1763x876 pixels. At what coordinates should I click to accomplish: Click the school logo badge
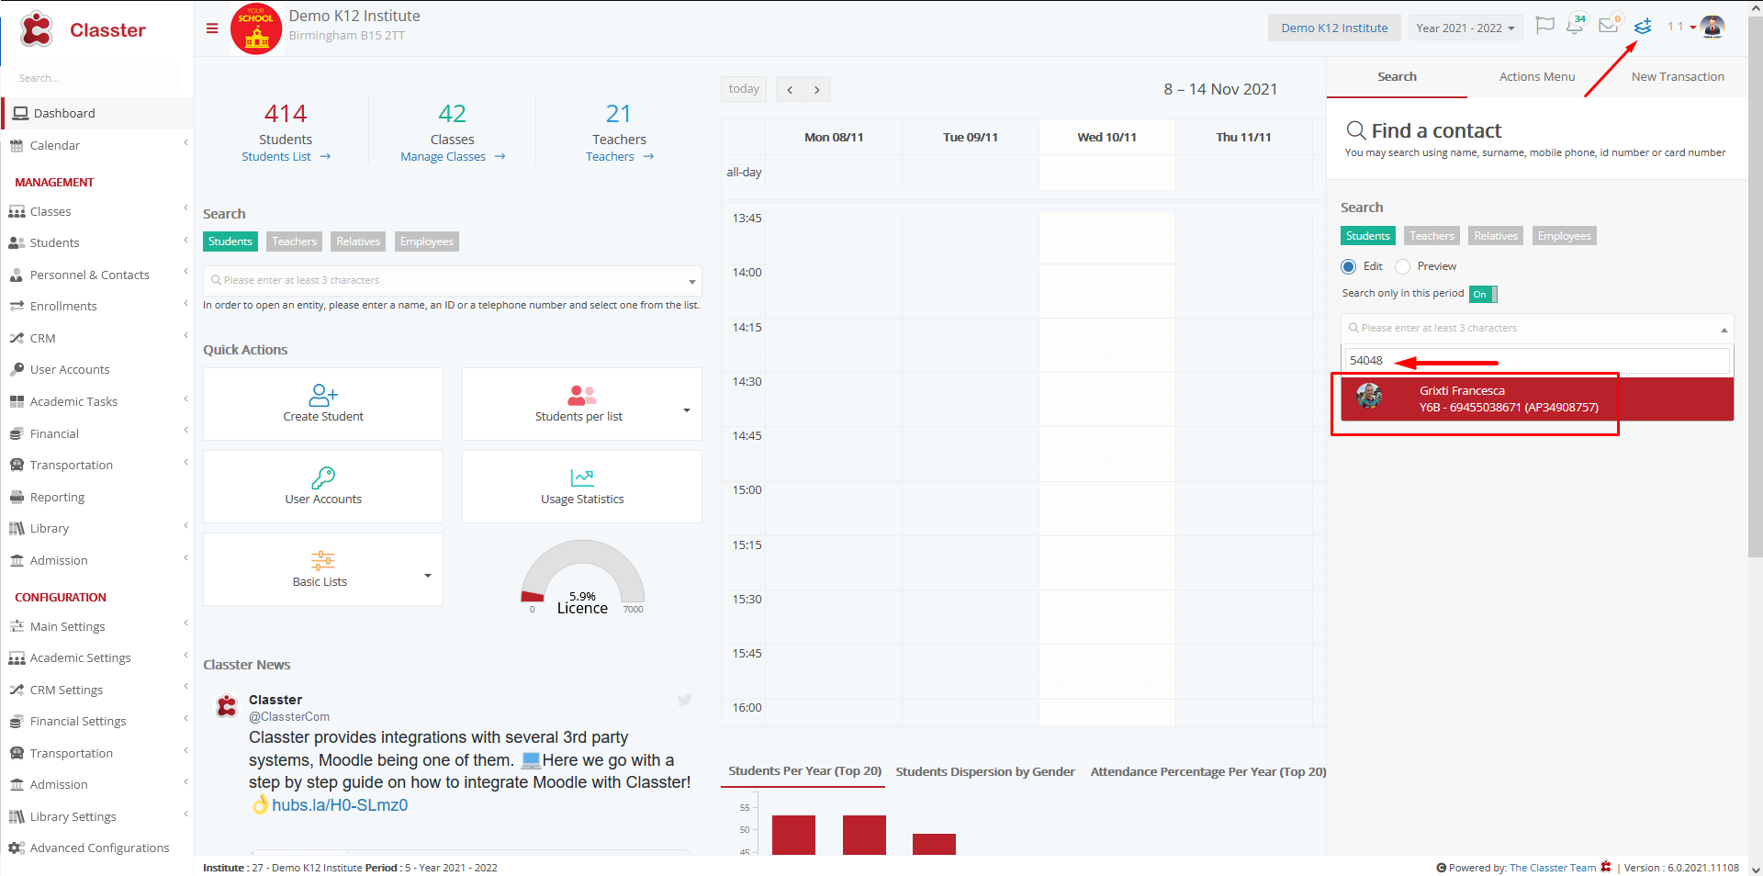(x=256, y=29)
